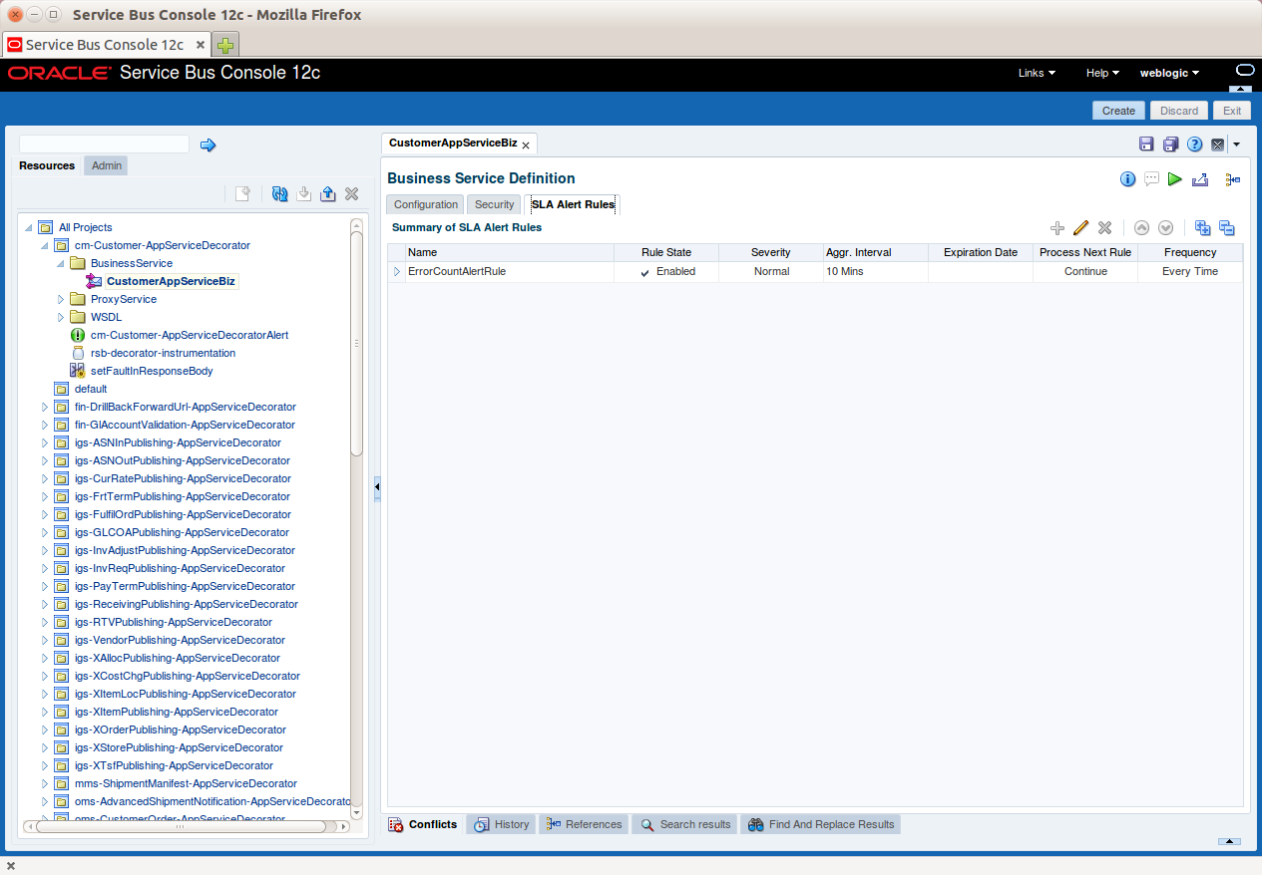
Task: Click the CustomerAppServiceBiz business service icon in the tree
Action: [x=94, y=281]
